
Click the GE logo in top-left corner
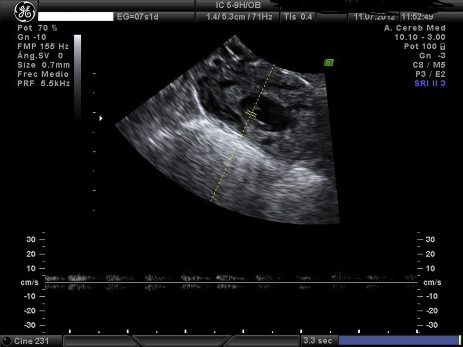[x=25, y=11]
